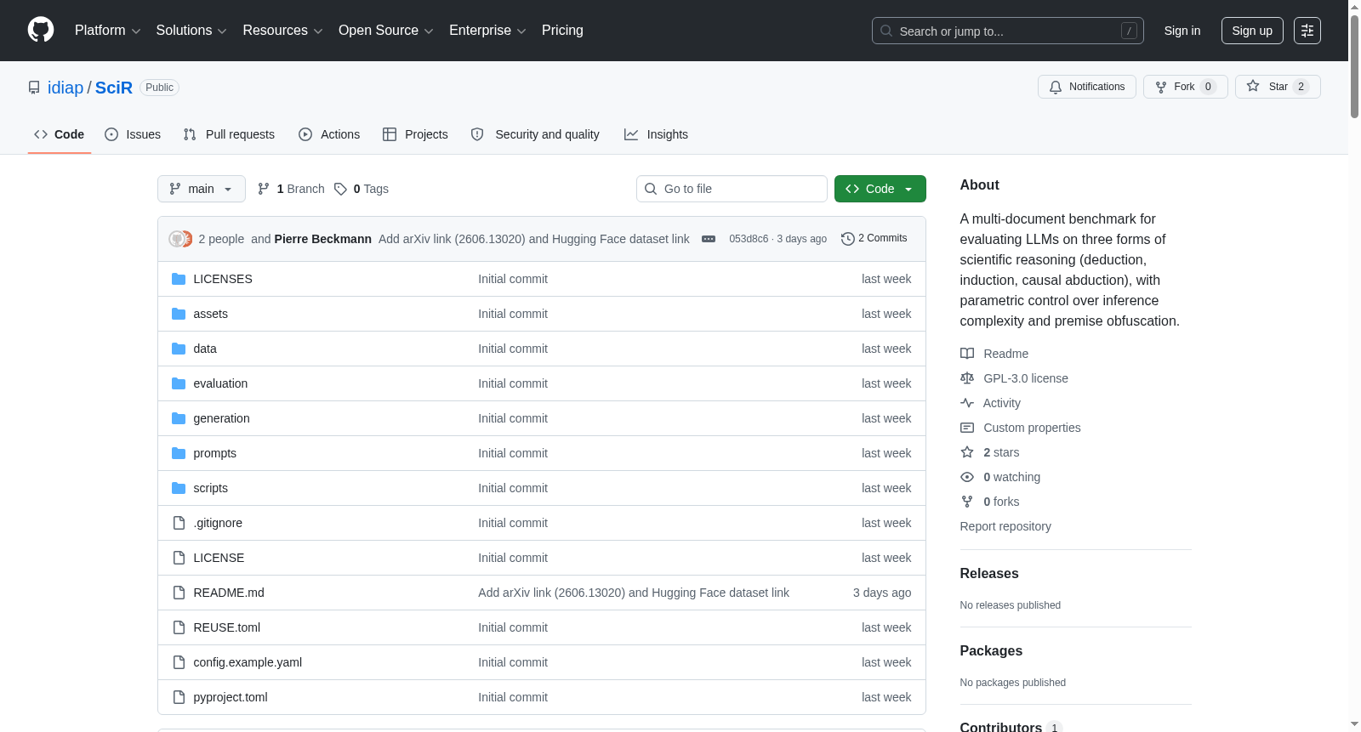
Task: Click the README.md file icon
Action: click(179, 593)
